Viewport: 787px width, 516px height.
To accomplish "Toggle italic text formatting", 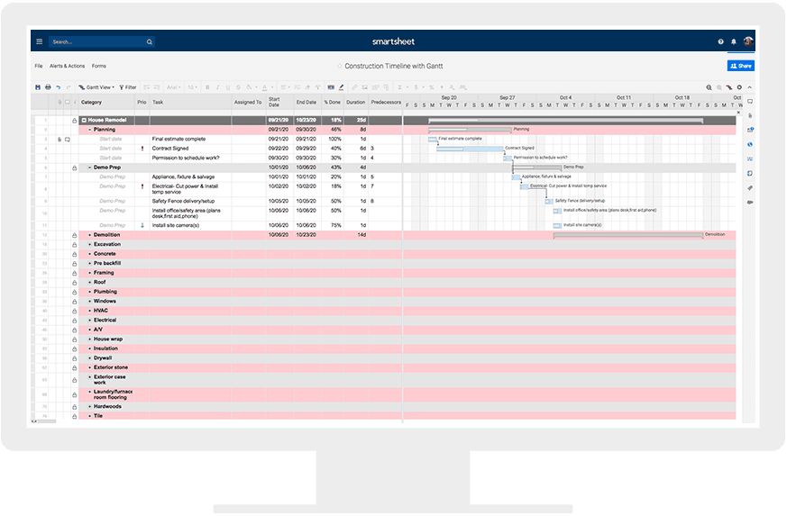I will click(217, 87).
